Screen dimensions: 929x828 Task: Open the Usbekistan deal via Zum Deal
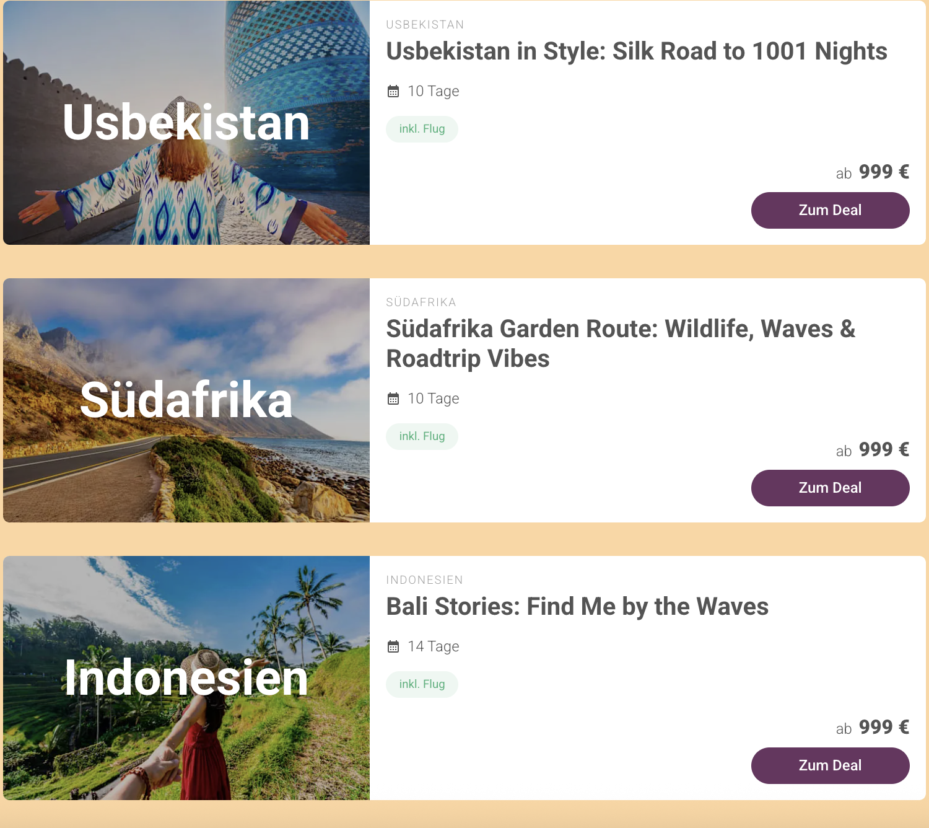[830, 210]
